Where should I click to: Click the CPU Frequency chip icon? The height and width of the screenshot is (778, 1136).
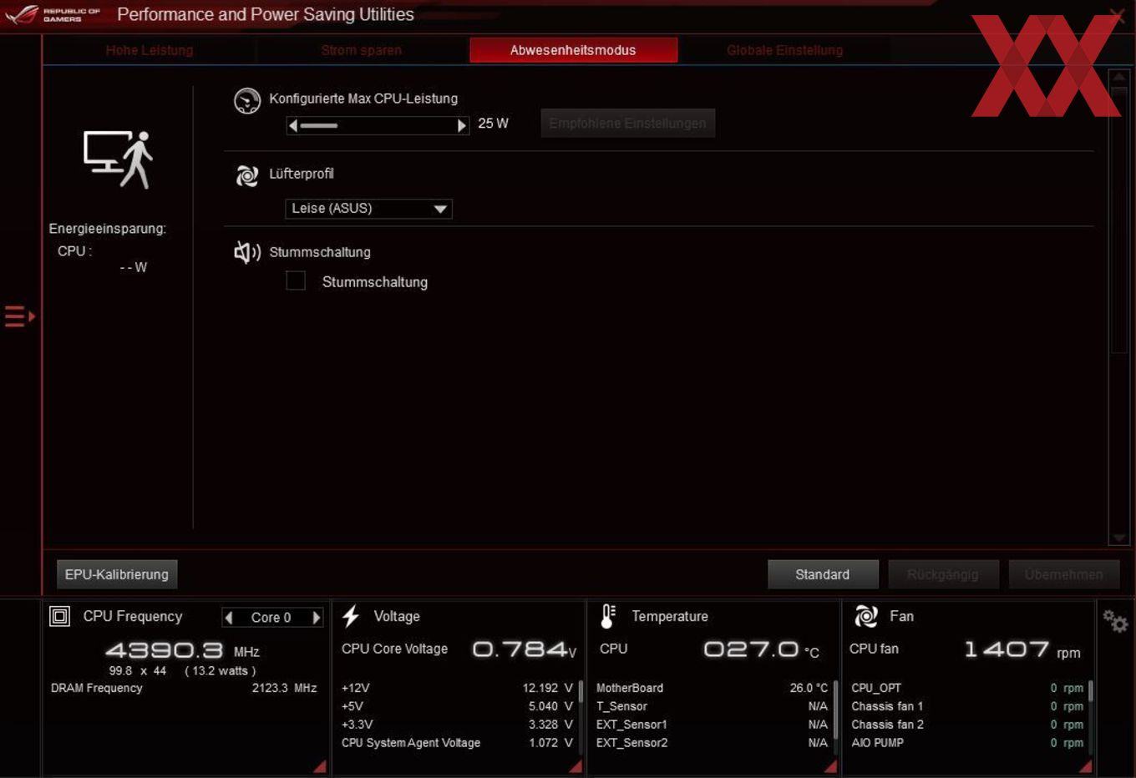pyautogui.click(x=60, y=617)
